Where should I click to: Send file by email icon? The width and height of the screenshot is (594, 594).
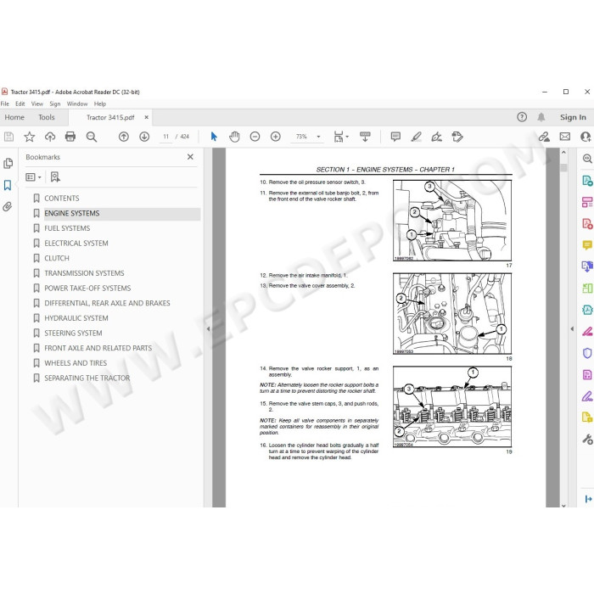pos(565,137)
